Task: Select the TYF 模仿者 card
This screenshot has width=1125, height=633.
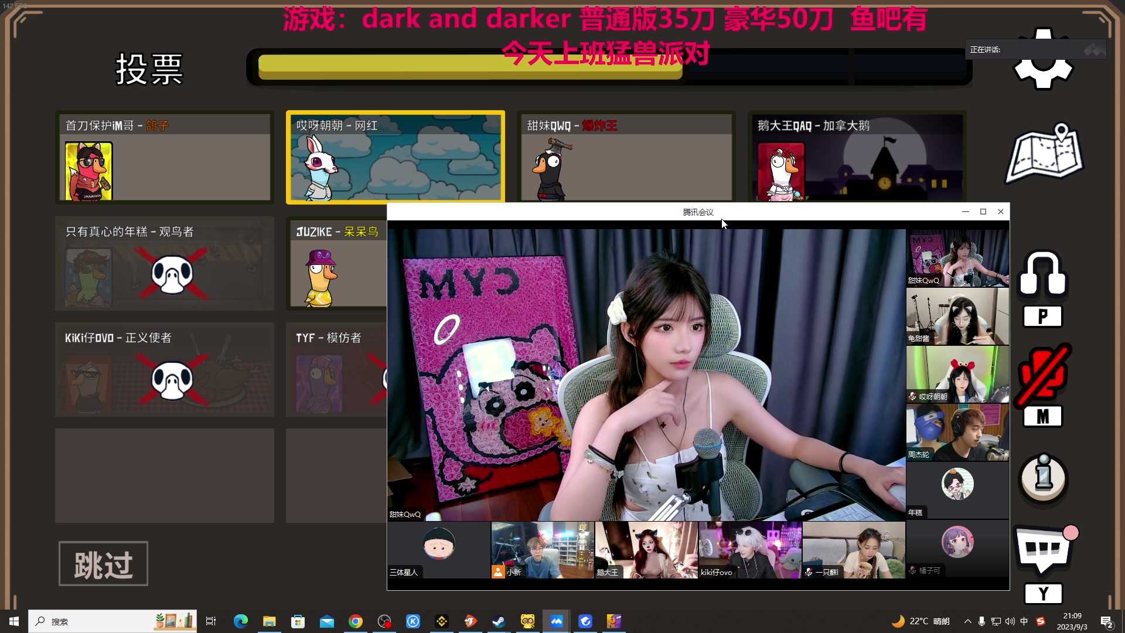Action: (x=337, y=369)
